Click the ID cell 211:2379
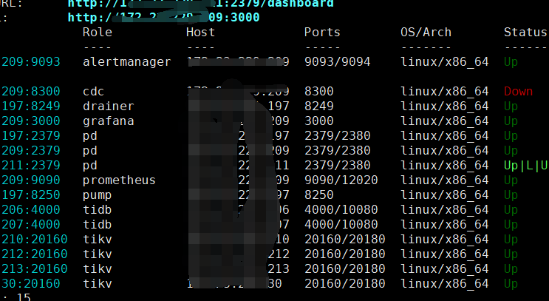This screenshot has width=549, height=301. click(31, 166)
